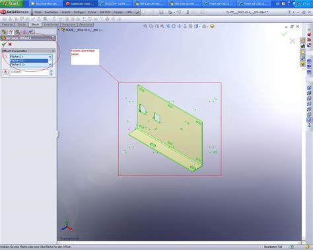
Task: Click Pan view cross-arrows icon
Action: [179, 26]
